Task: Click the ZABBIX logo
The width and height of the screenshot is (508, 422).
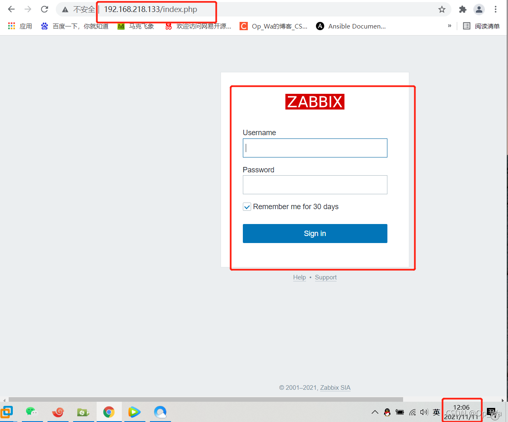Action: [315, 102]
